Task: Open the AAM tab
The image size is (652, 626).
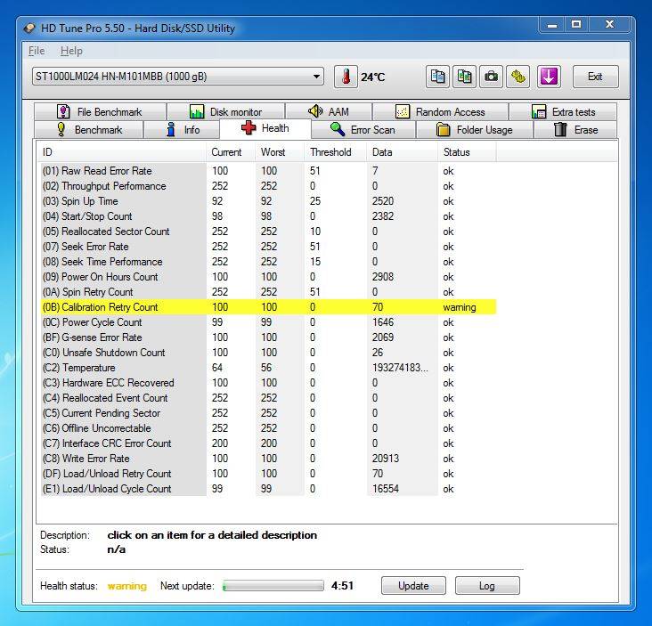Action: click(329, 112)
